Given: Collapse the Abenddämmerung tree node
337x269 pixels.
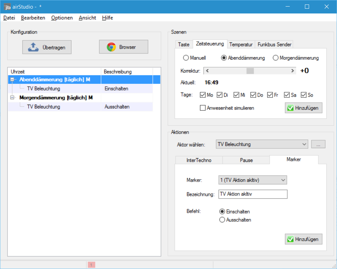Looking at the screenshot, I should [13, 80].
